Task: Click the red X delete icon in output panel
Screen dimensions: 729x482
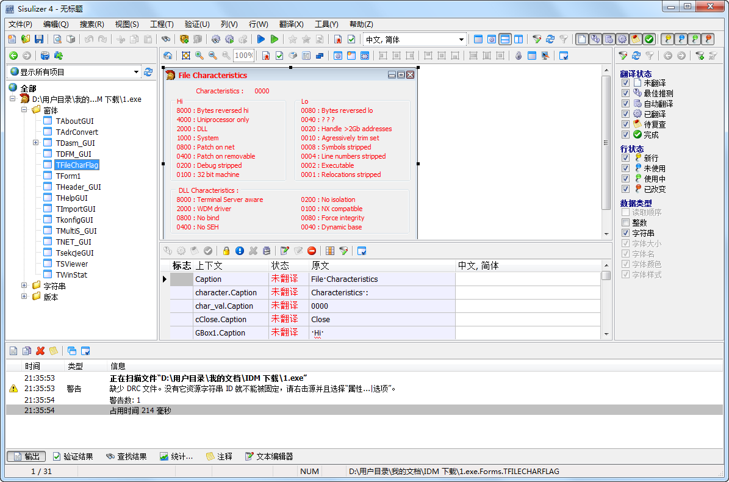Action: point(40,351)
